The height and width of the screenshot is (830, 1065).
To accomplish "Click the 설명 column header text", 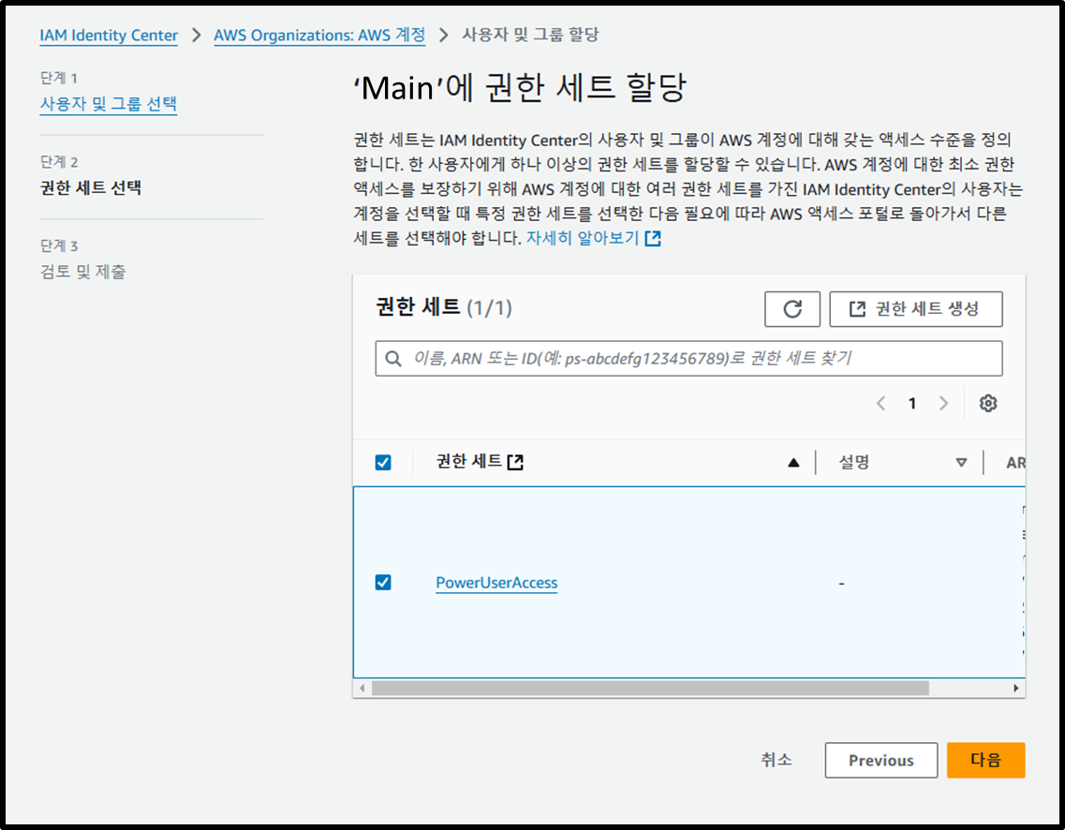I will click(x=853, y=463).
